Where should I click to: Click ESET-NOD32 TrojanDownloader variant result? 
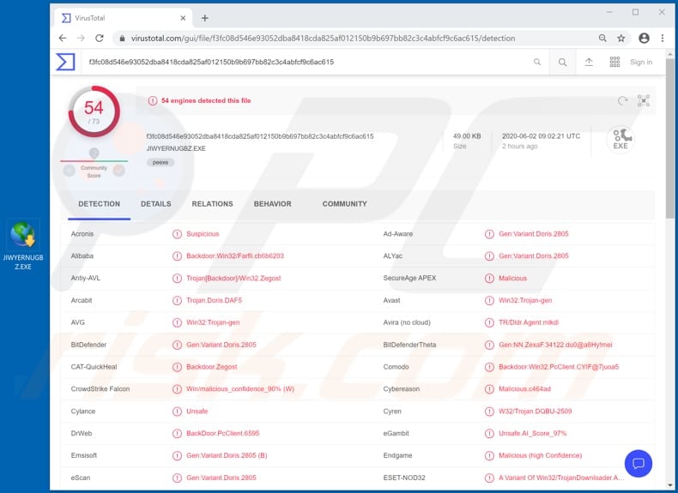pos(561,478)
